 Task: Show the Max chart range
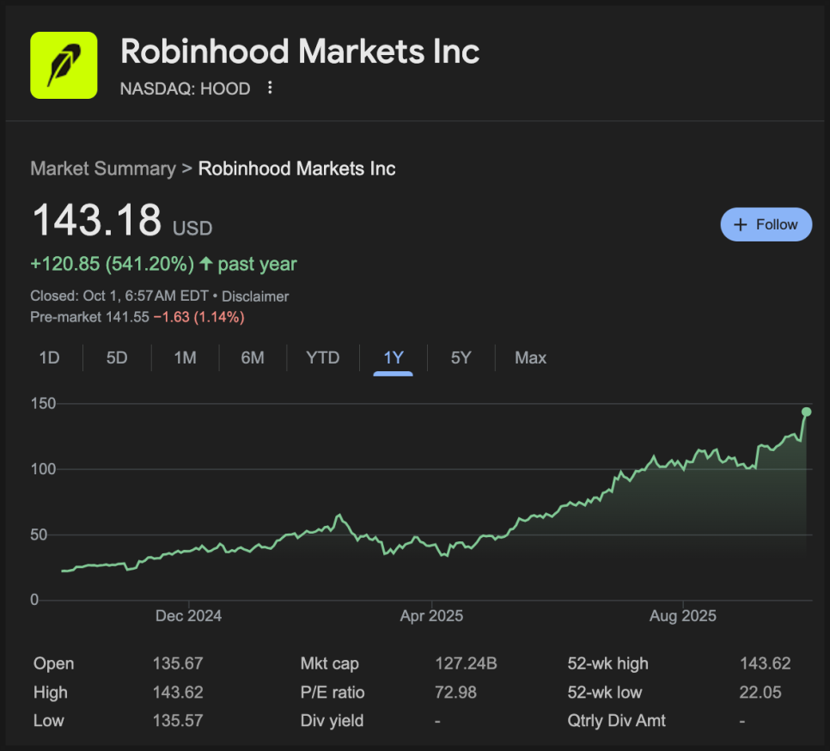pyautogui.click(x=530, y=358)
